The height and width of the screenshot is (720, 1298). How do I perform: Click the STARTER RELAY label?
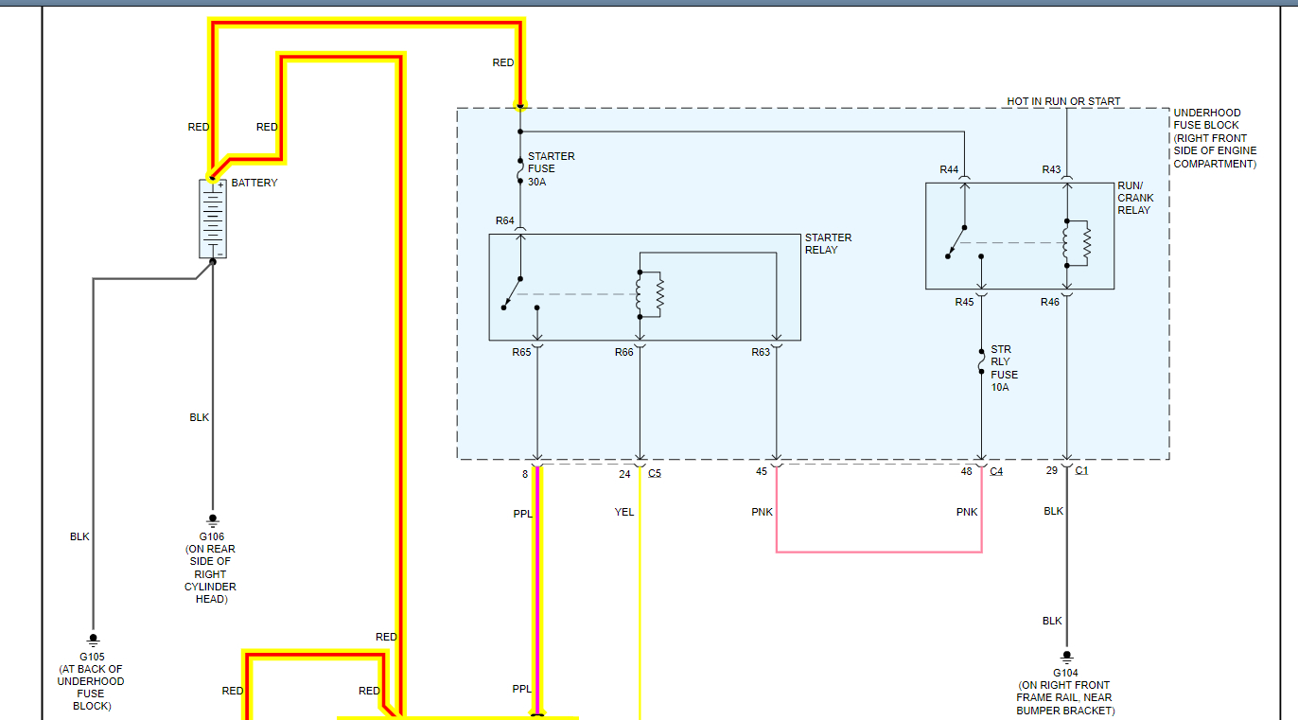[x=828, y=244]
